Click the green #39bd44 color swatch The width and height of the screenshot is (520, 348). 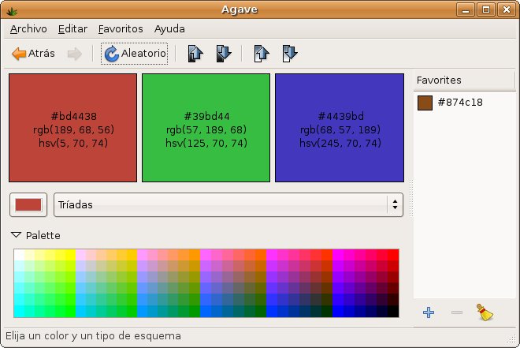tap(206, 129)
